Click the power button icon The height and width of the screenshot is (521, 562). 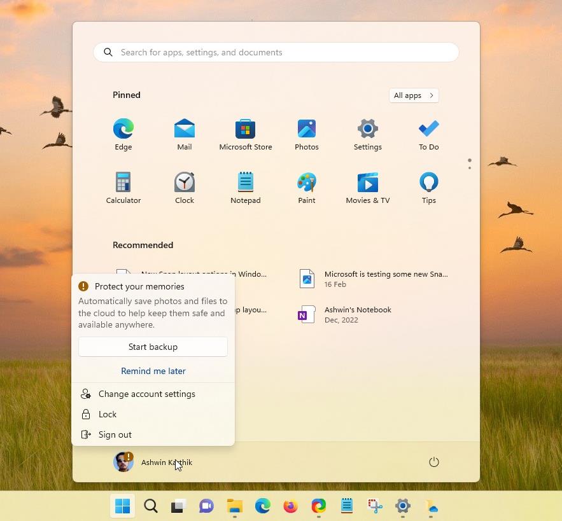[433, 462]
